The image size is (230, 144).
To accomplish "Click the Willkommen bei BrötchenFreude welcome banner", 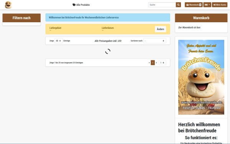I will point(108,18).
